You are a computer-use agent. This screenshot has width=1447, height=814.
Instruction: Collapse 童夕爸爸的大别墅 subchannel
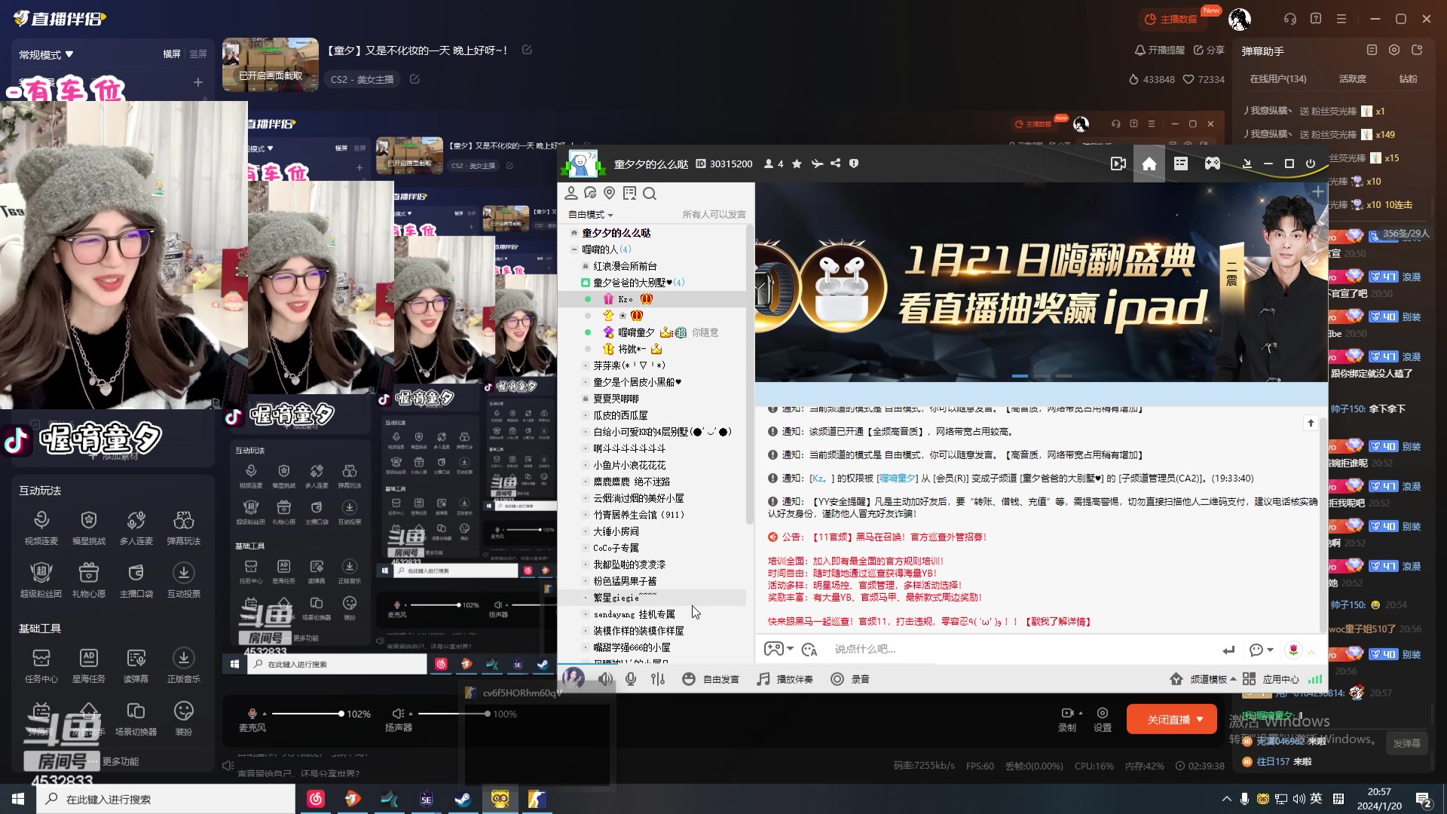click(585, 283)
